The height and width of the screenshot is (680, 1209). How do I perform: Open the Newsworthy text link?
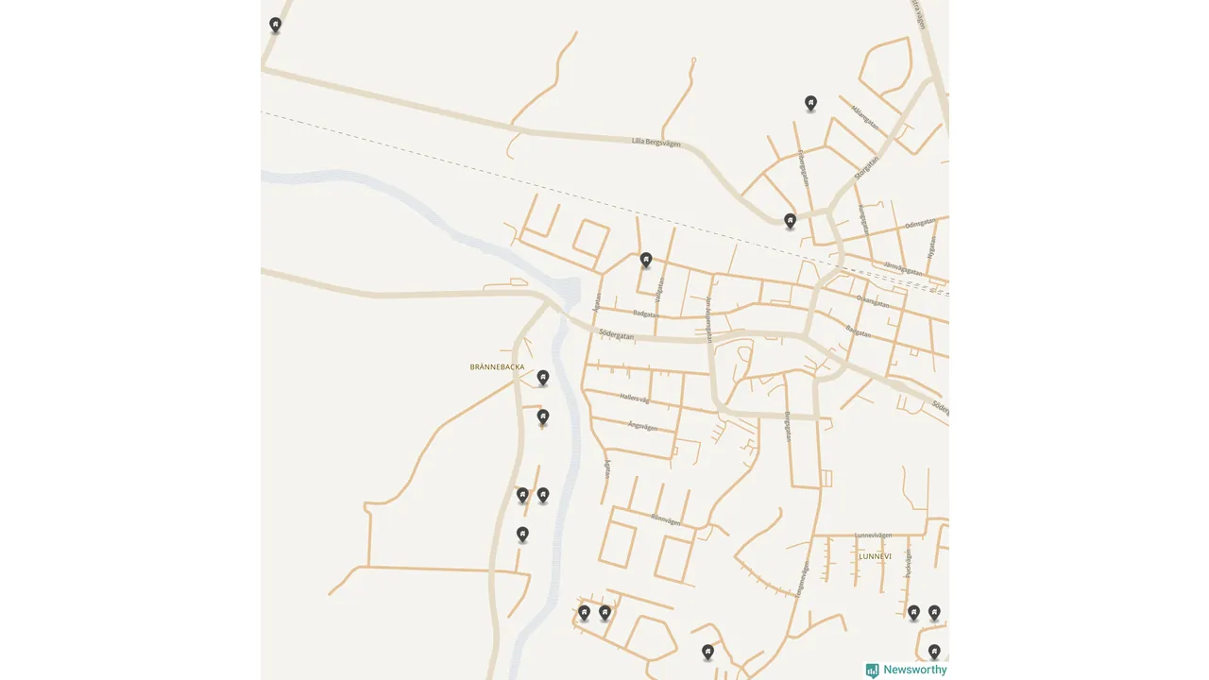coord(915,670)
